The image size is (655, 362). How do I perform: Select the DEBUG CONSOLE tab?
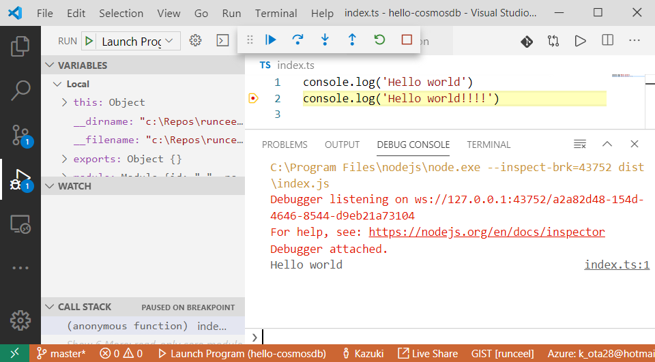[413, 145]
